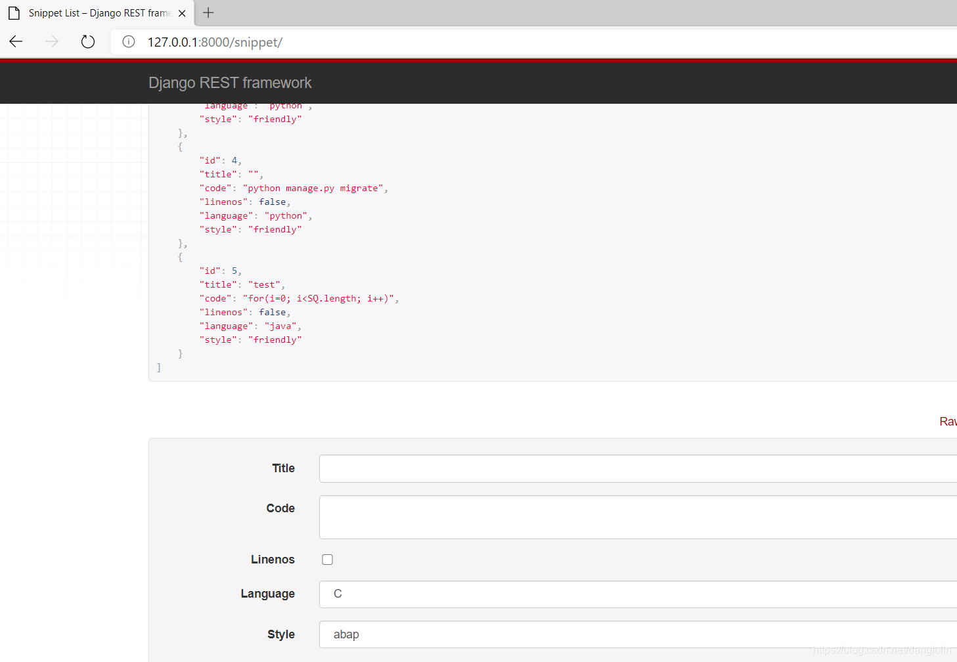Click the closing square bracket of JSON
957x662 pixels.
coord(158,368)
